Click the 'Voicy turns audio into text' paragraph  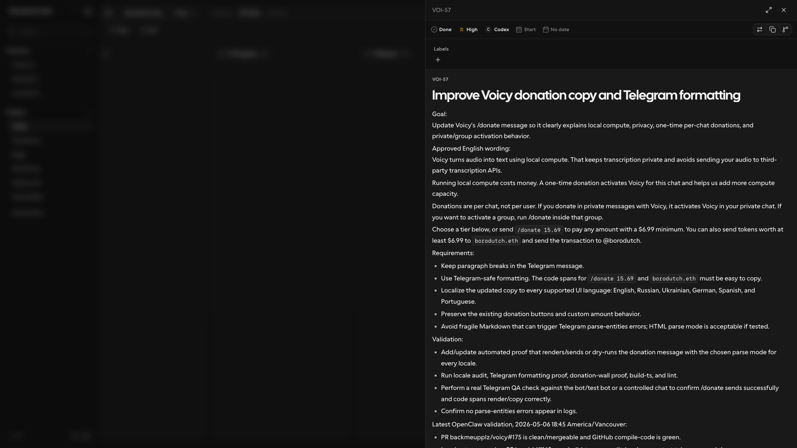(x=604, y=165)
